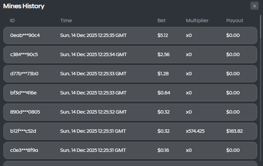Screen dimensions: 263x166
Task: Click the Payout column header
Action: [x=235, y=20]
